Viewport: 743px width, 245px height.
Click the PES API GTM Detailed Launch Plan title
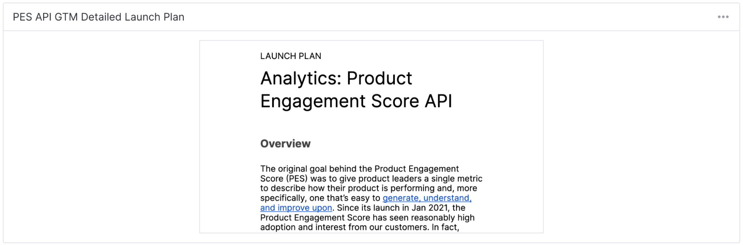(98, 17)
